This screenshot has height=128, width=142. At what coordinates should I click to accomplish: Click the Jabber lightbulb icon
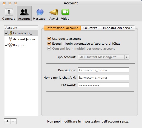(x=10, y=39)
